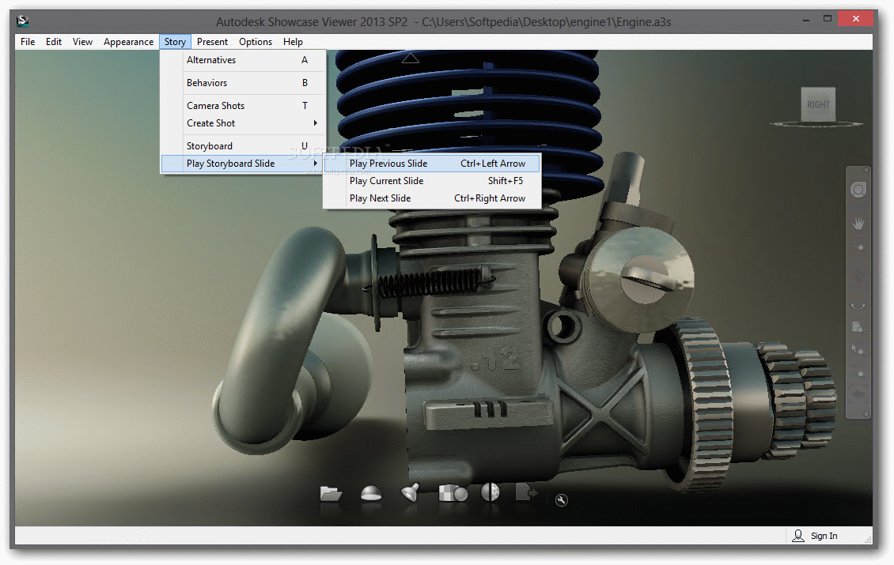Image resolution: width=894 pixels, height=565 pixels.
Task: Select the Orbit tool on navigation bar
Action: pos(858,277)
